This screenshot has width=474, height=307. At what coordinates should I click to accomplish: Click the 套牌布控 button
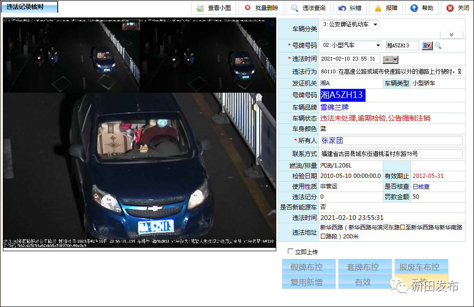pos(365,266)
